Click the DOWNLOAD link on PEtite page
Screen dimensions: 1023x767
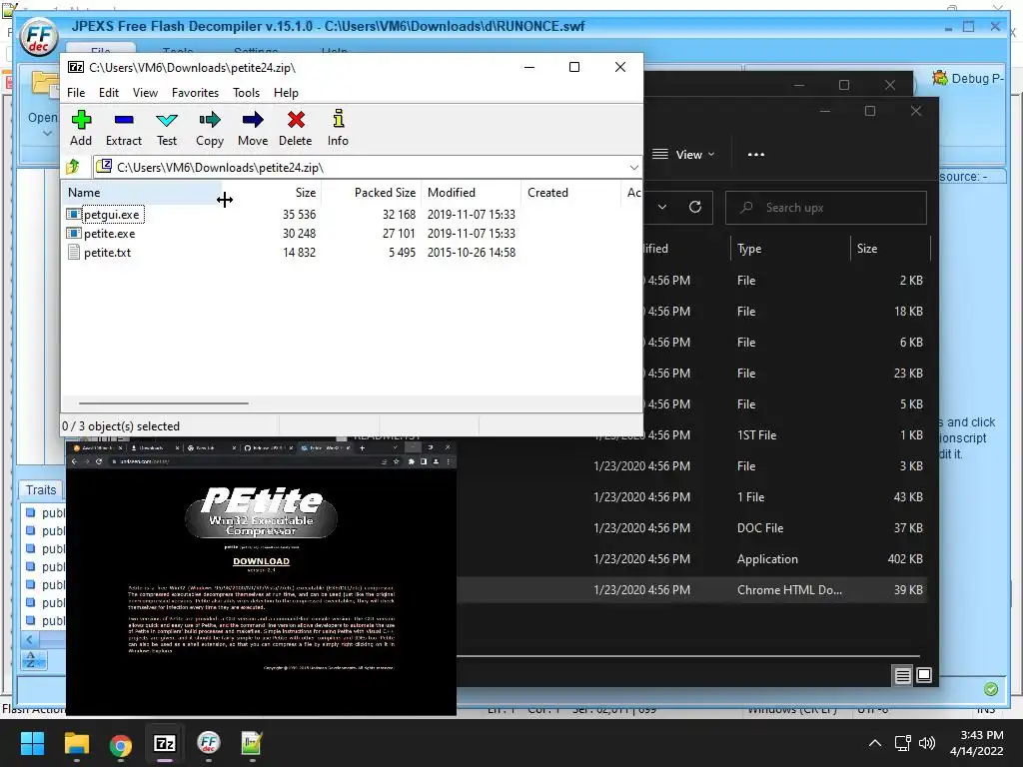click(x=261, y=561)
